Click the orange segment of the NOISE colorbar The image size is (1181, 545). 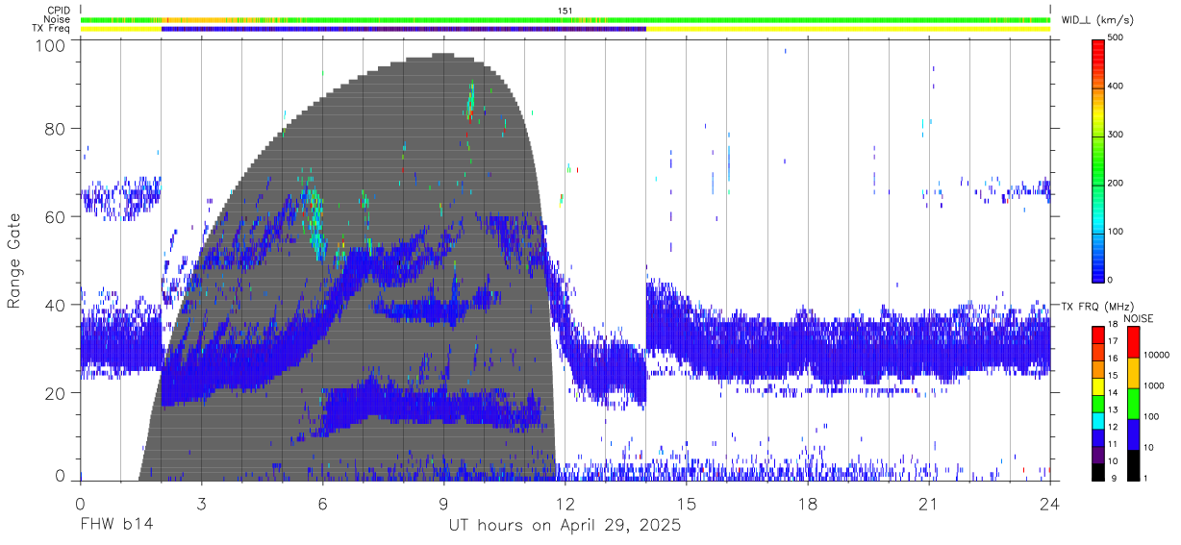pos(1133,372)
